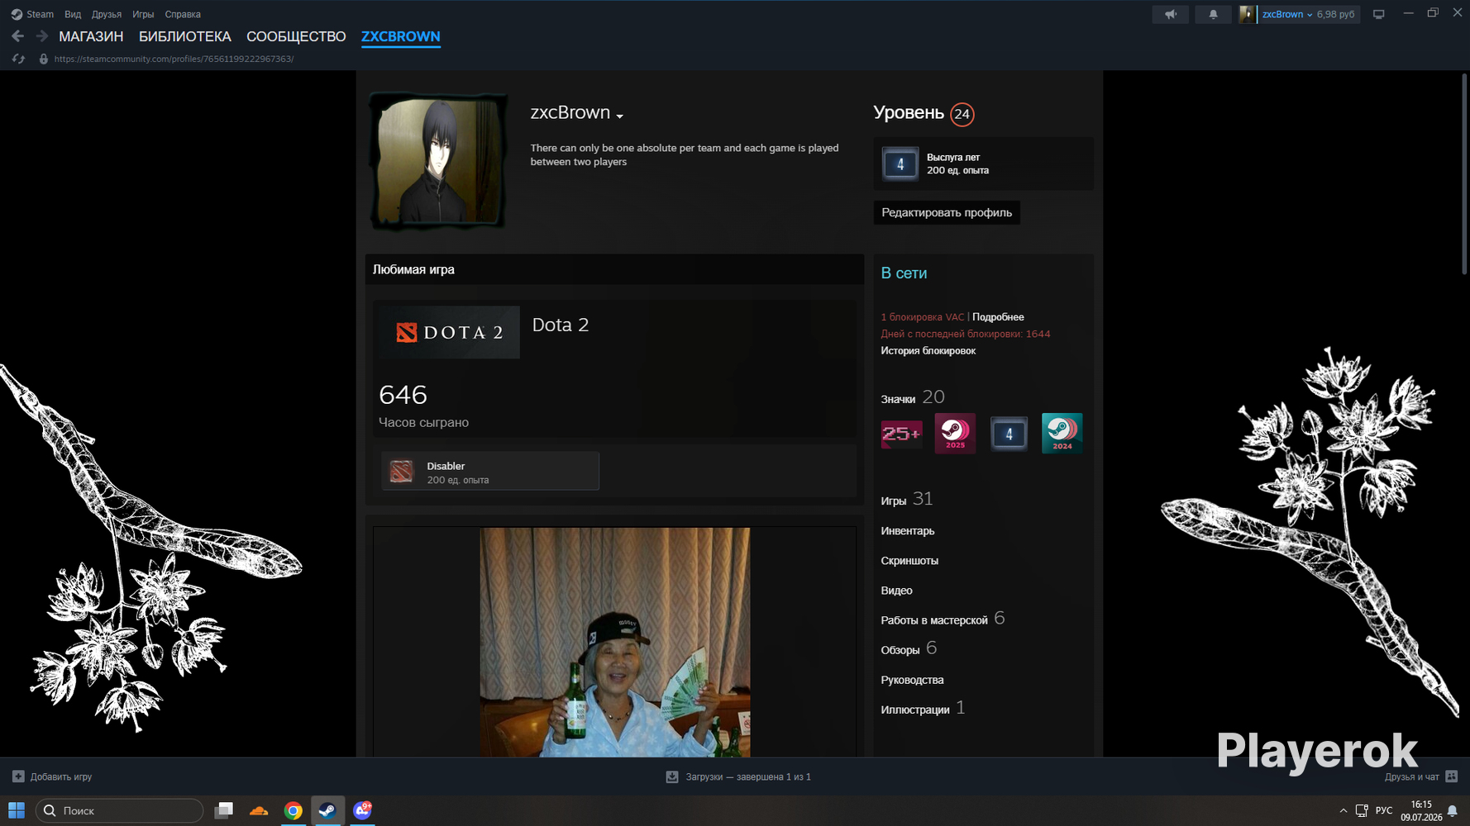Click the Windows Поиск search box
Screen dimensions: 1470x826
(119, 810)
